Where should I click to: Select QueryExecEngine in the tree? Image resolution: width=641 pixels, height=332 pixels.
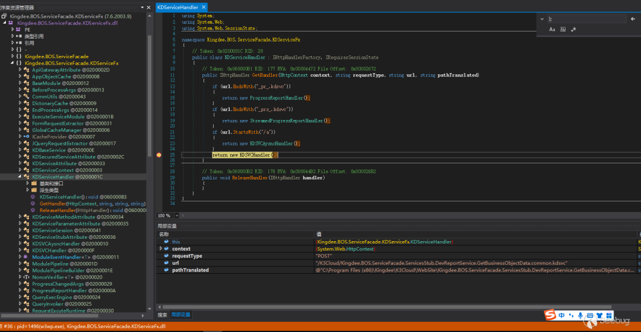(x=66, y=297)
